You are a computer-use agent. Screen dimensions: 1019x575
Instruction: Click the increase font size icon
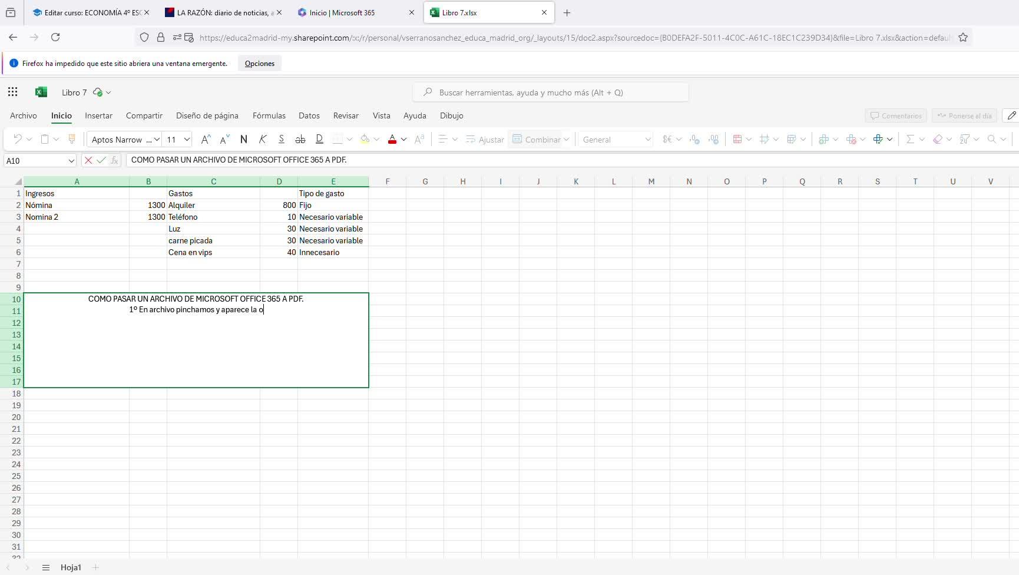(x=206, y=140)
